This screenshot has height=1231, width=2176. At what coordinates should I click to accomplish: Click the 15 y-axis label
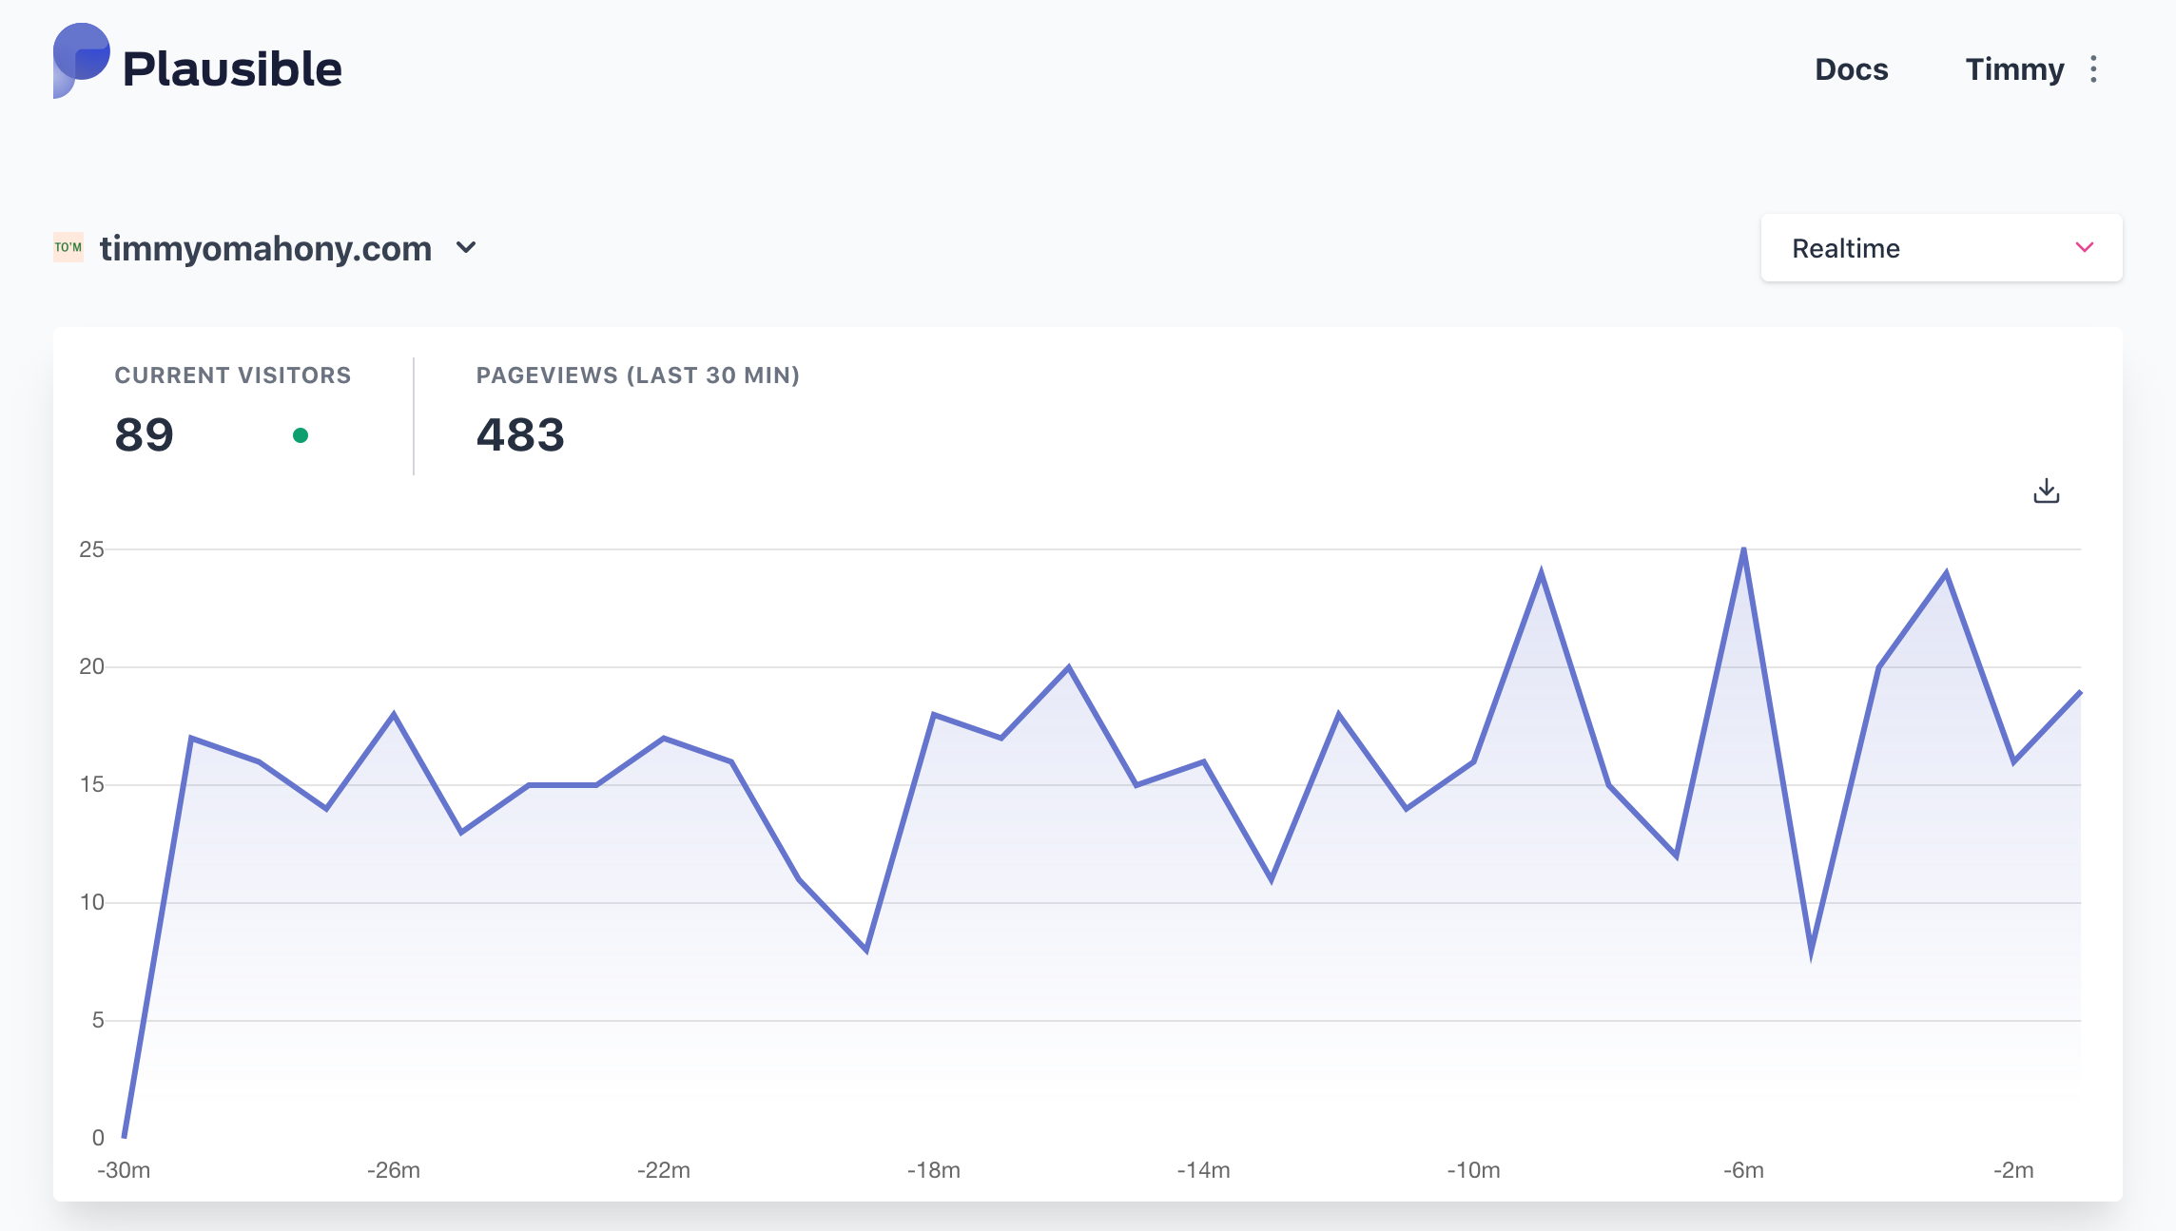(92, 784)
